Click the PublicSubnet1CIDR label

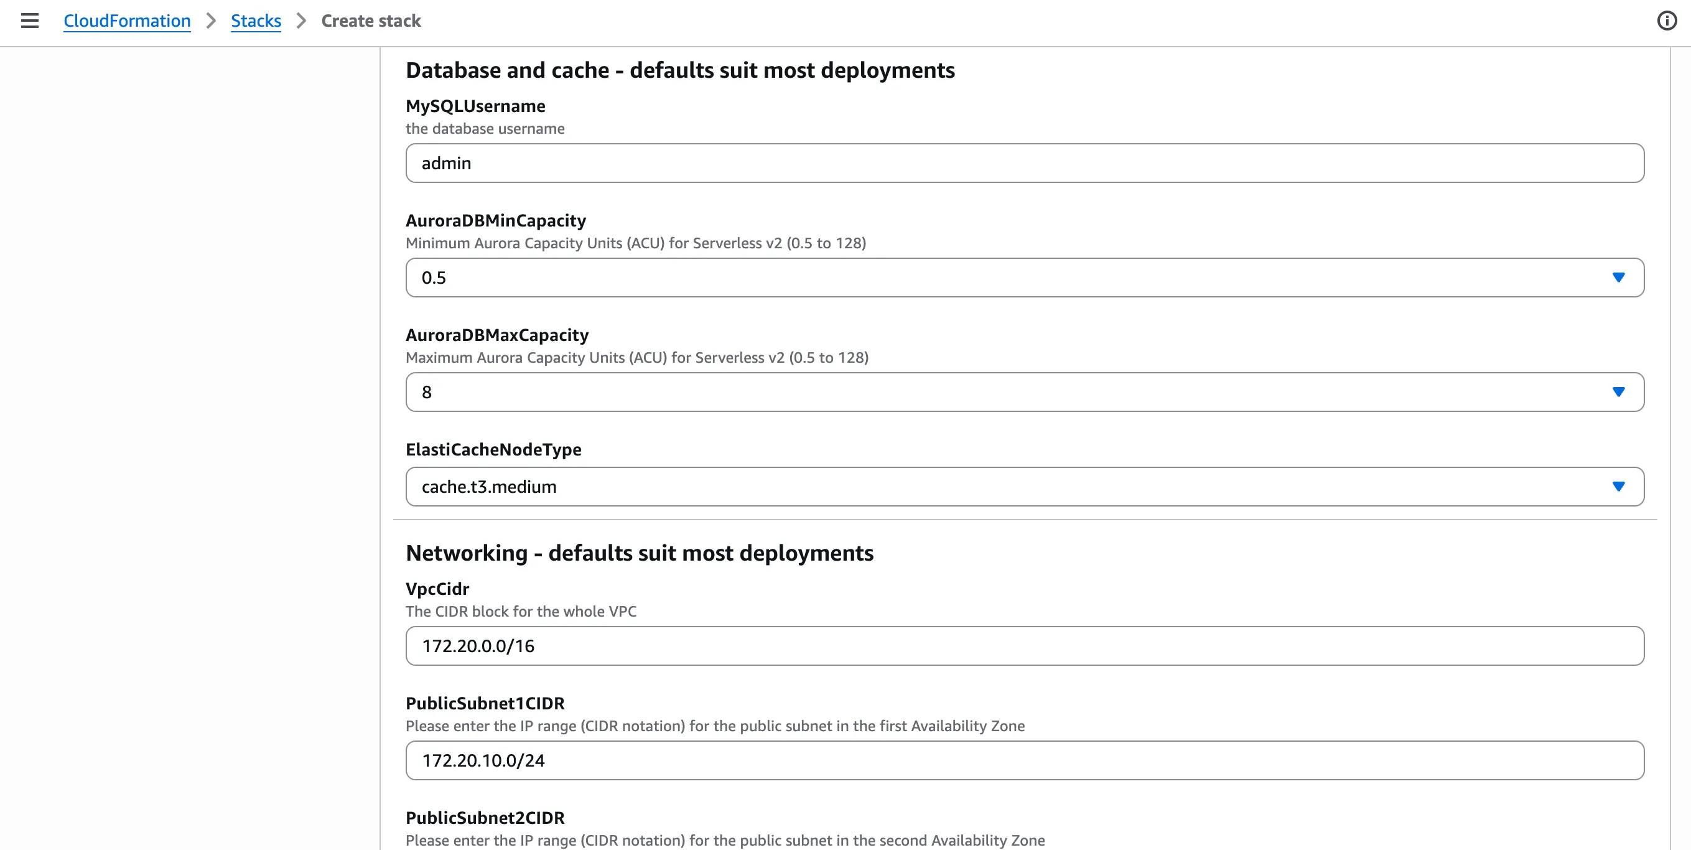(x=485, y=703)
